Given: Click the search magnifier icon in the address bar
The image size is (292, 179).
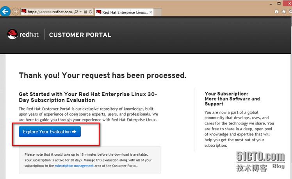Looking at the screenshot, I should (76, 12).
